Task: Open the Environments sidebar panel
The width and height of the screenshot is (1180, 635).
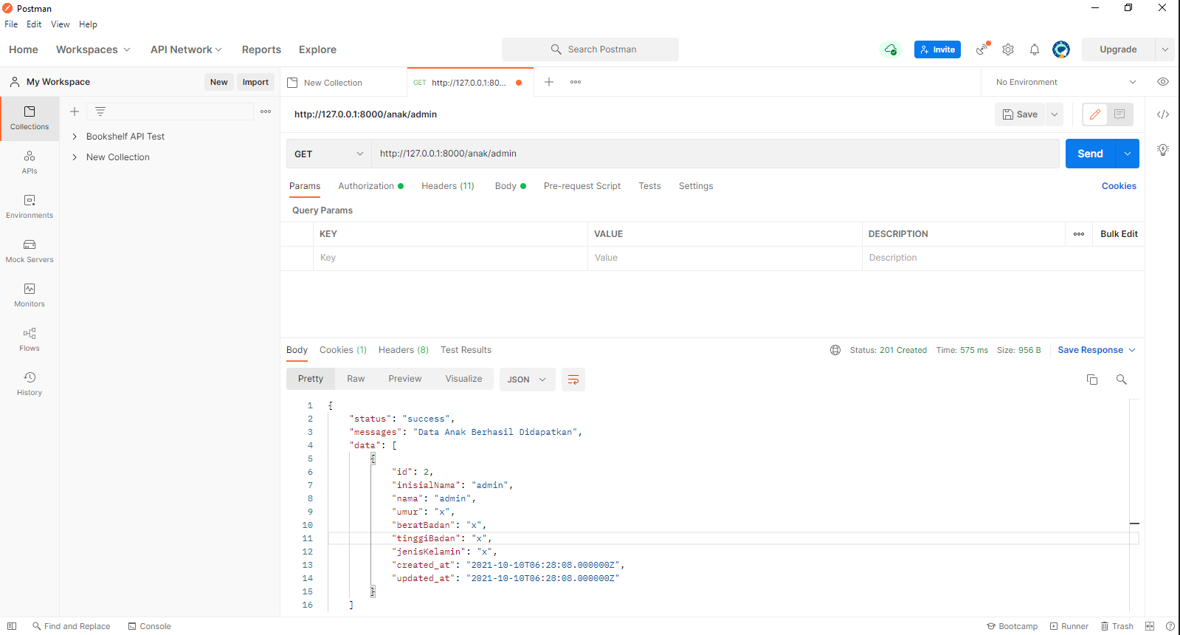Action: tap(30, 207)
